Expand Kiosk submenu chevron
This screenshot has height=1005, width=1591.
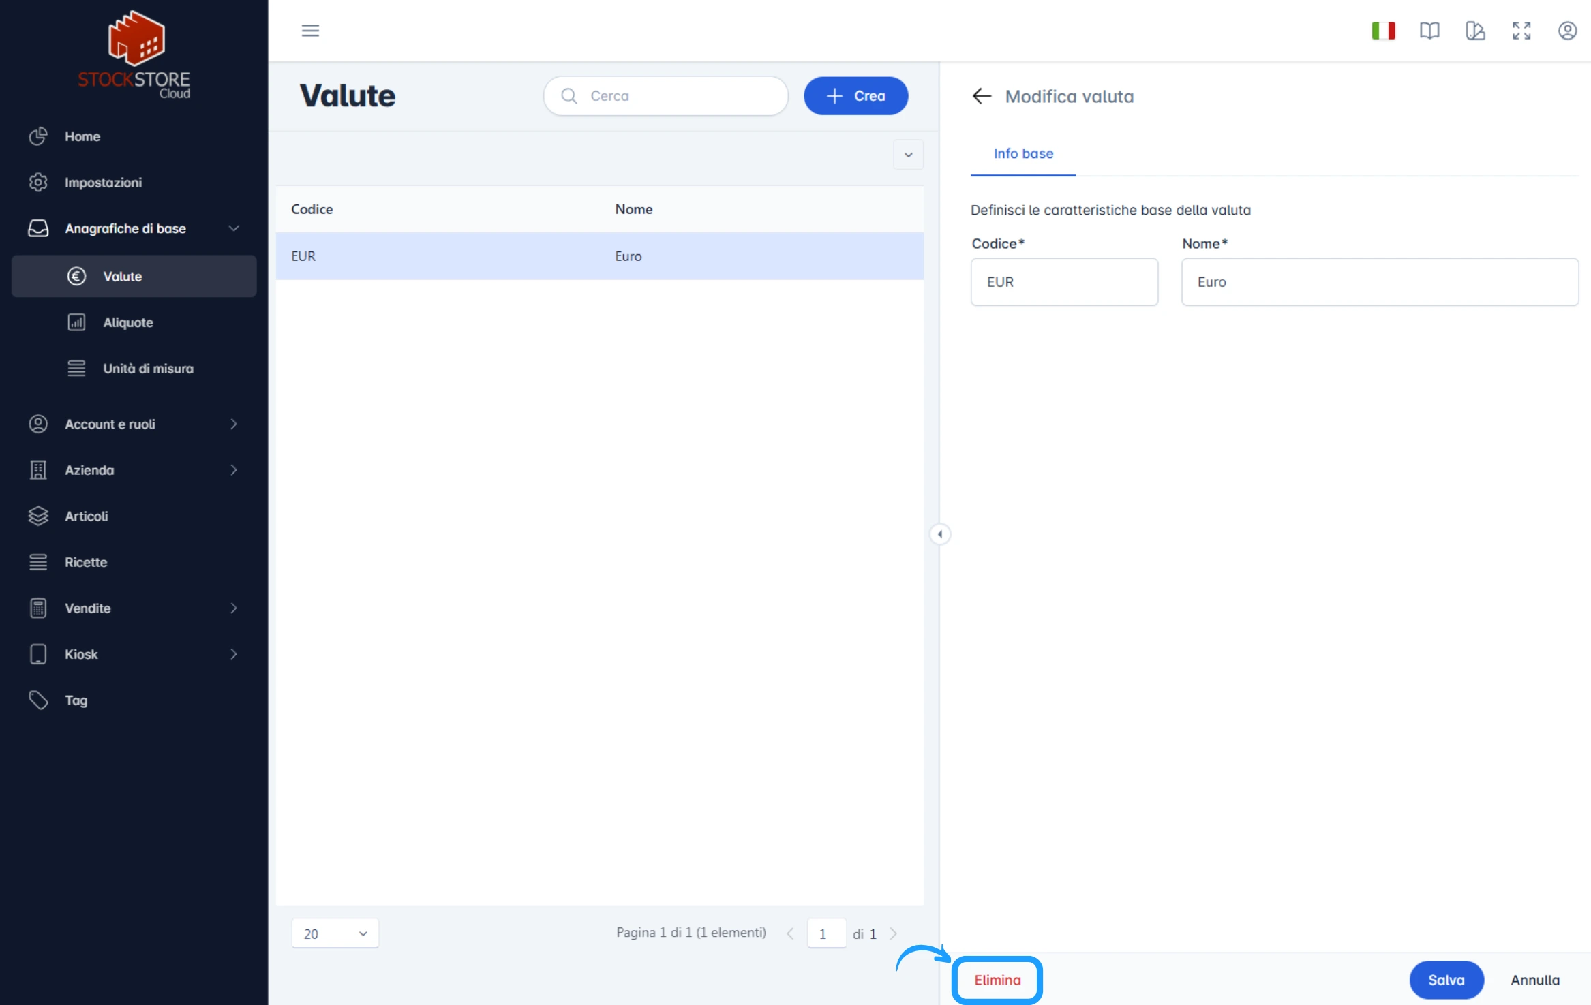point(234,654)
